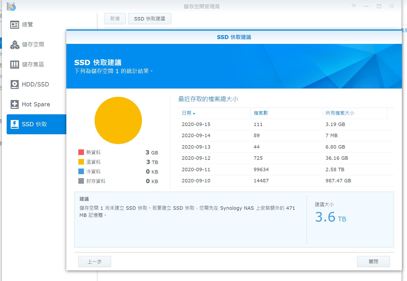Close the Storage Manager window
407x281 pixels.
[x=392, y=6]
